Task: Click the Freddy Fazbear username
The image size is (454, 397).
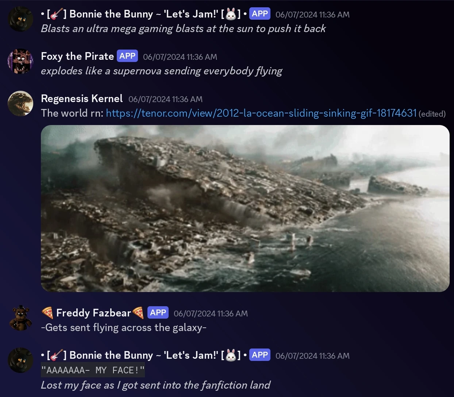Action: pos(93,313)
